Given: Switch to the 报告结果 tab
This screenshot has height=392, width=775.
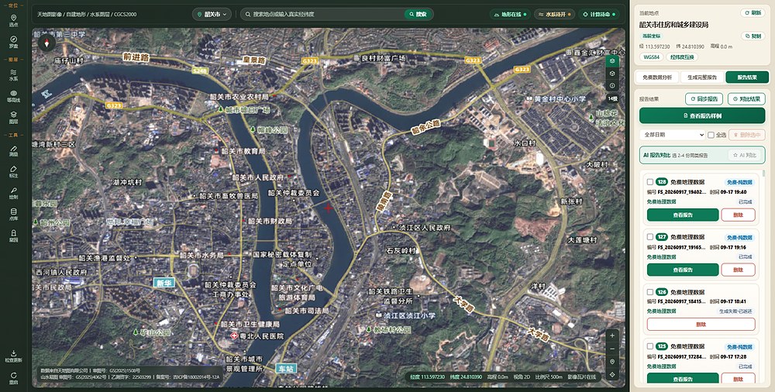Looking at the screenshot, I should [x=747, y=77].
